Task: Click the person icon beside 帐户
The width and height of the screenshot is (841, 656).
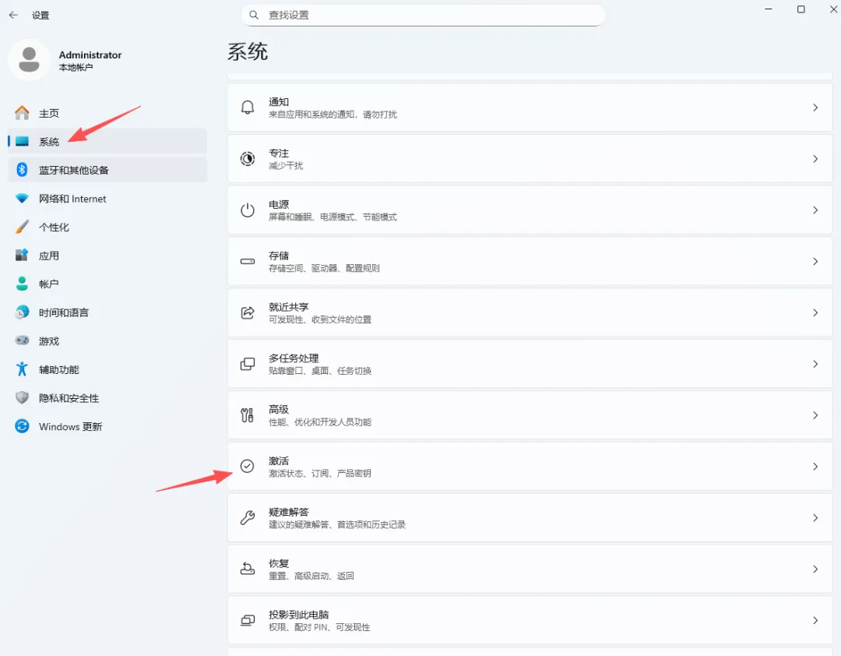Action: 22,284
